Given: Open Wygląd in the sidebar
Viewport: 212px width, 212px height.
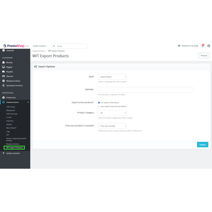Looking at the screenshot, I should 9,67.
